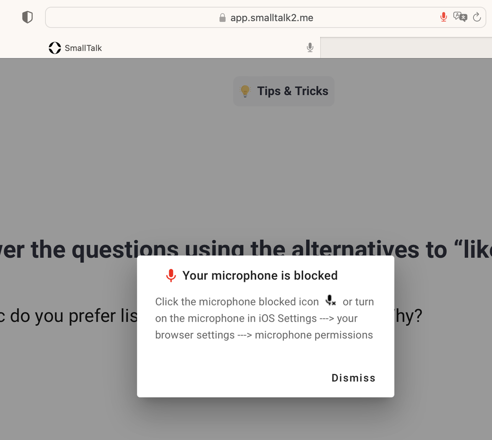Screen dimensions: 492x440
Task: Click the SmallTalk logo favicon in tab
Action: pyautogui.click(x=55, y=48)
